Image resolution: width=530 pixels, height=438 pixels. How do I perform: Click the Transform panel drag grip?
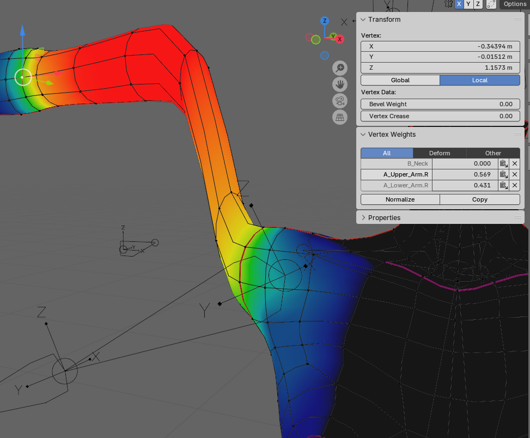point(518,19)
